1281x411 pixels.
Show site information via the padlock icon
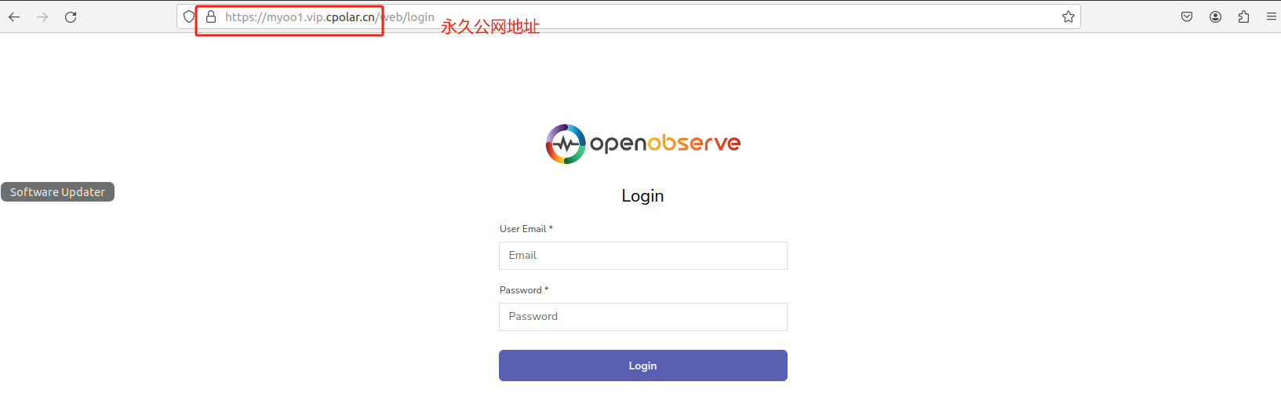tap(211, 16)
